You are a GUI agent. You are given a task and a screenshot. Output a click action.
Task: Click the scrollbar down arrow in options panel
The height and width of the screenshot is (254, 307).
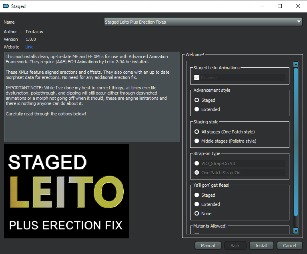[296, 231]
